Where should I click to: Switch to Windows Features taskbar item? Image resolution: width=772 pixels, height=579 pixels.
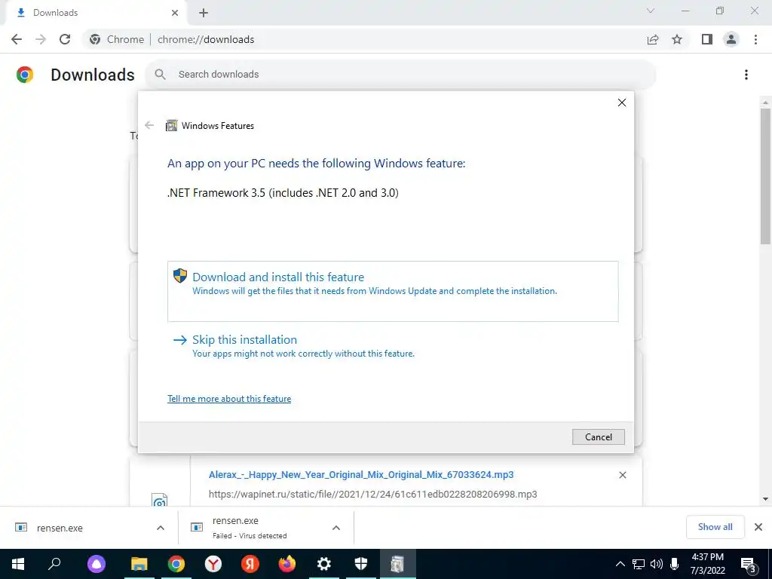(398, 564)
